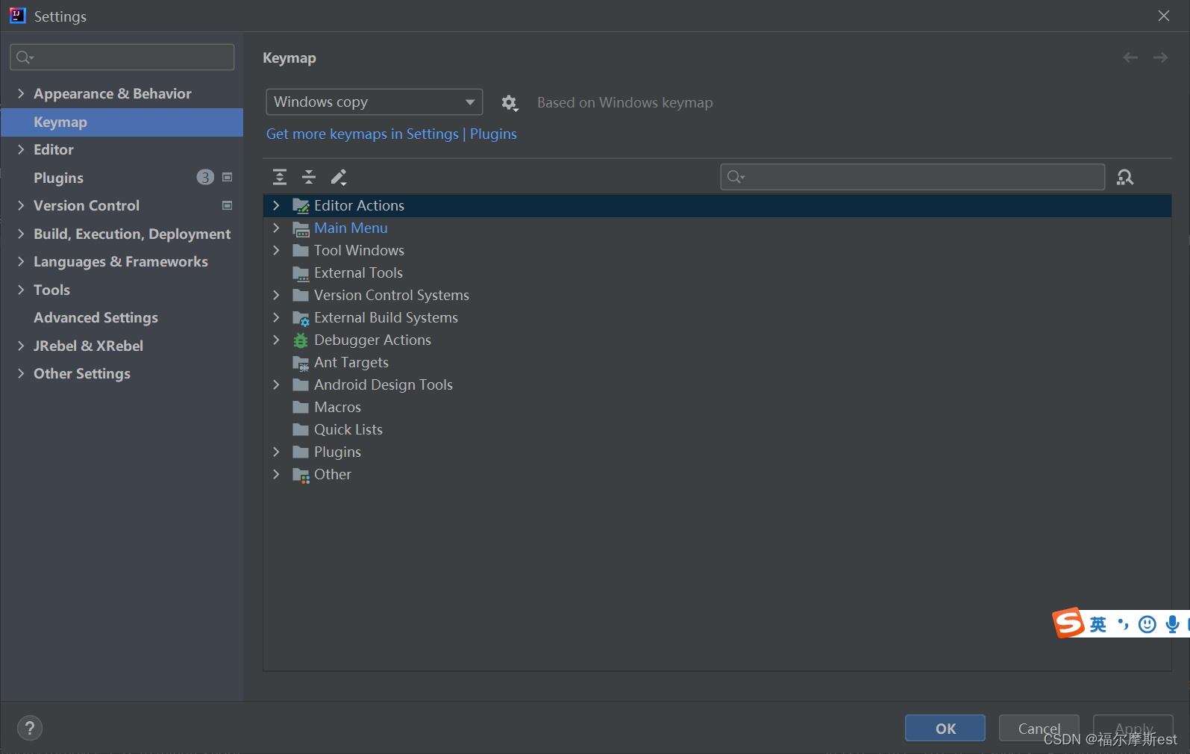Viewport: 1190px width, 754px height.
Task: Click the Editor Actions folder icon
Action: click(x=301, y=205)
